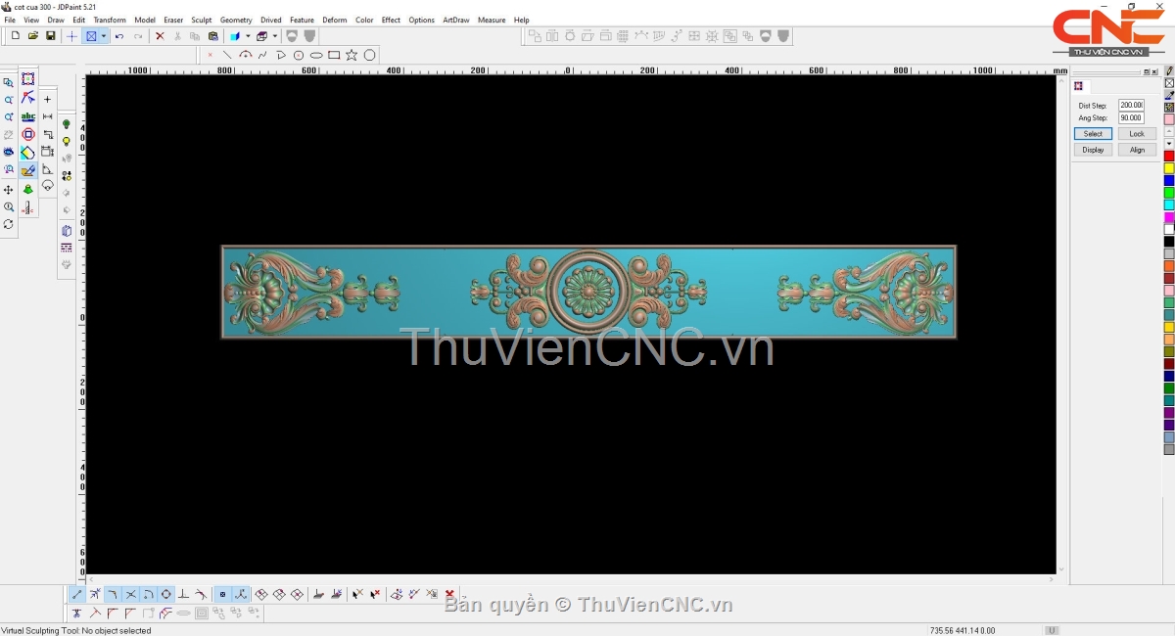The image size is (1175, 636).
Task: Select the rectangle drawing tool
Action: coord(334,55)
